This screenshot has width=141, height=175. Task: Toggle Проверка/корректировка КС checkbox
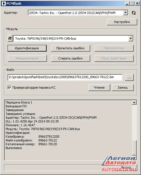10,87
